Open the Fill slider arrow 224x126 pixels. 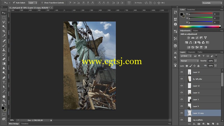pos(216,66)
